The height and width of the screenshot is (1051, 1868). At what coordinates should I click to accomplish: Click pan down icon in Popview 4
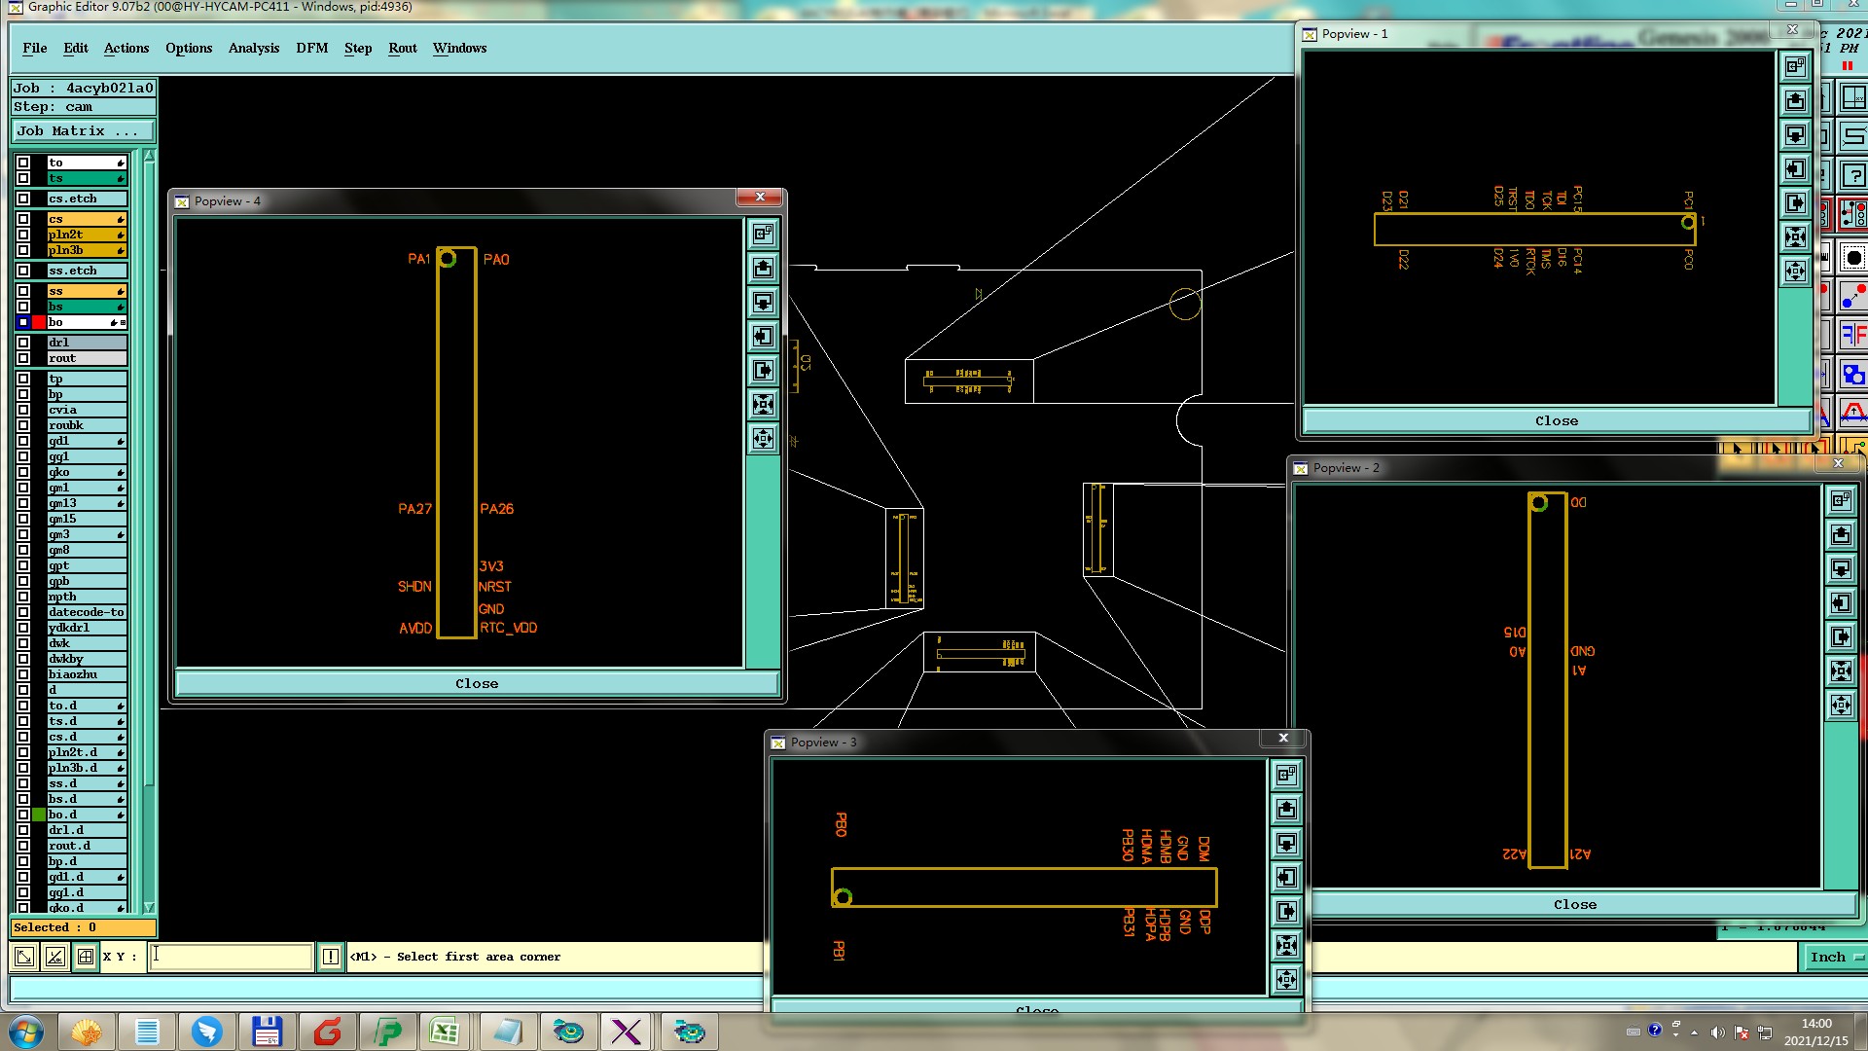[x=763, y=302]
